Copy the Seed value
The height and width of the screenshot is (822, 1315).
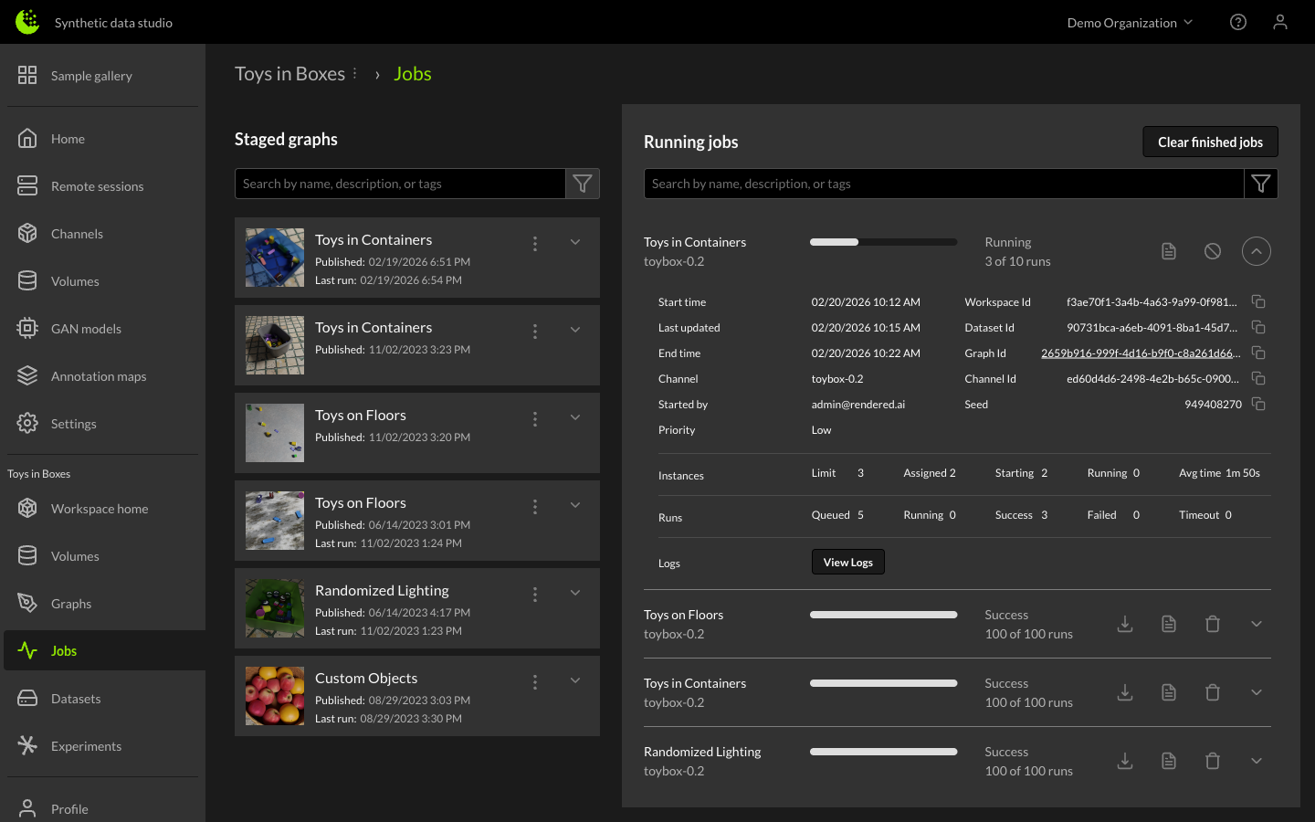pos(1257,404)
